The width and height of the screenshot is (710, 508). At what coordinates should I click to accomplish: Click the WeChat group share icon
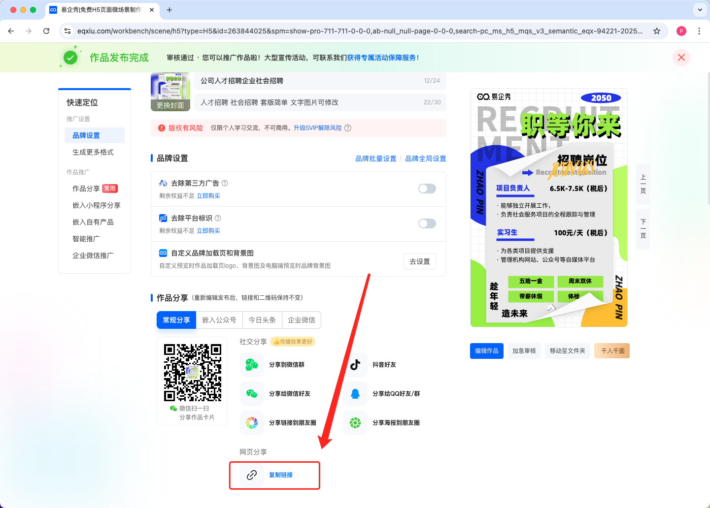click(252, 365)
